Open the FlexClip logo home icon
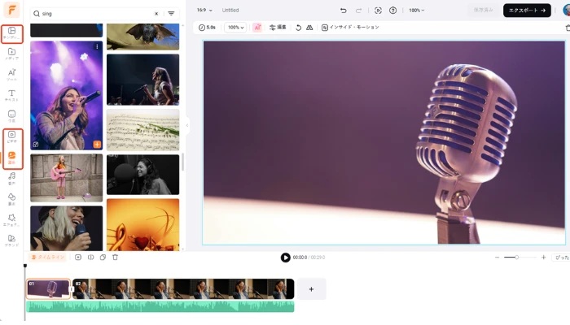Image resolution: width=570 pixels, height=325 pixels. point(11,10)
